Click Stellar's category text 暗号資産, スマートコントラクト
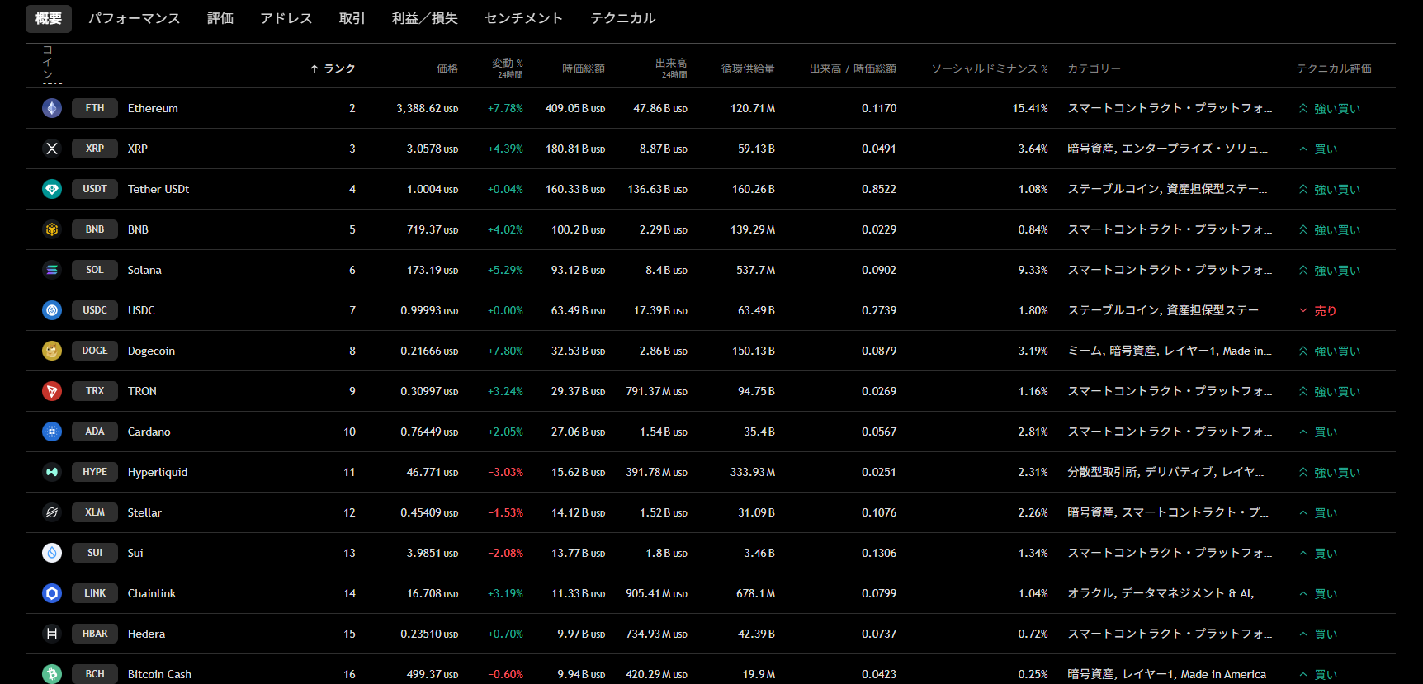This screenshot has width=1423, height=684. tap(1168, 512)
